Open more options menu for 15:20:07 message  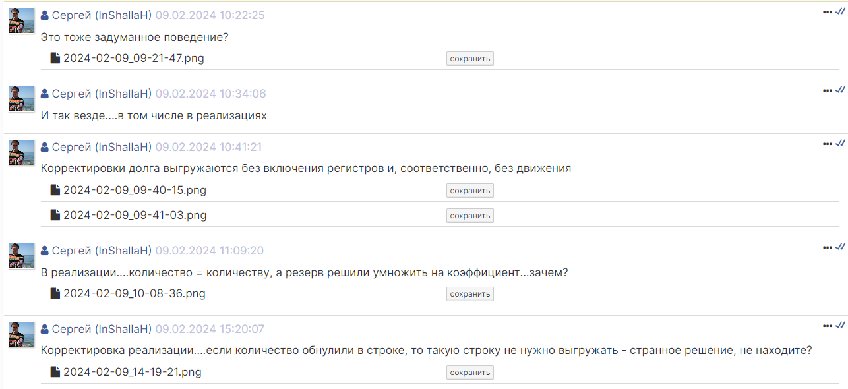pos(828,326)
